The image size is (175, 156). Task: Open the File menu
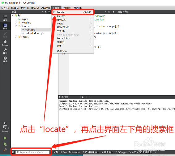coord(5,8)
